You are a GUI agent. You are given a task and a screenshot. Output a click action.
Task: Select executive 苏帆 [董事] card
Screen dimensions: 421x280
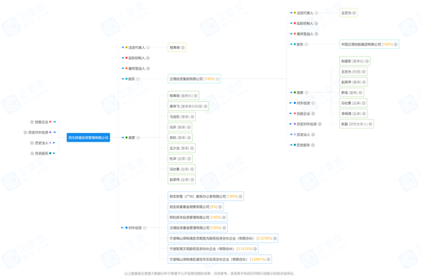(x=180, y=138)
